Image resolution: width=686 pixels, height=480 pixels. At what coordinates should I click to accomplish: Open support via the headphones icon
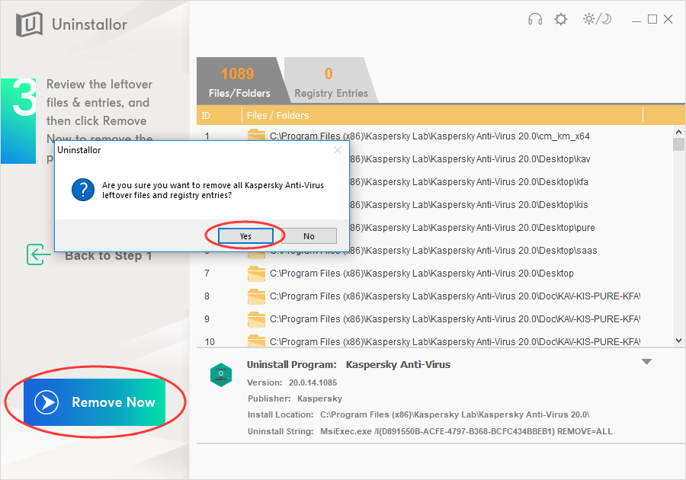tap(535, 19)
